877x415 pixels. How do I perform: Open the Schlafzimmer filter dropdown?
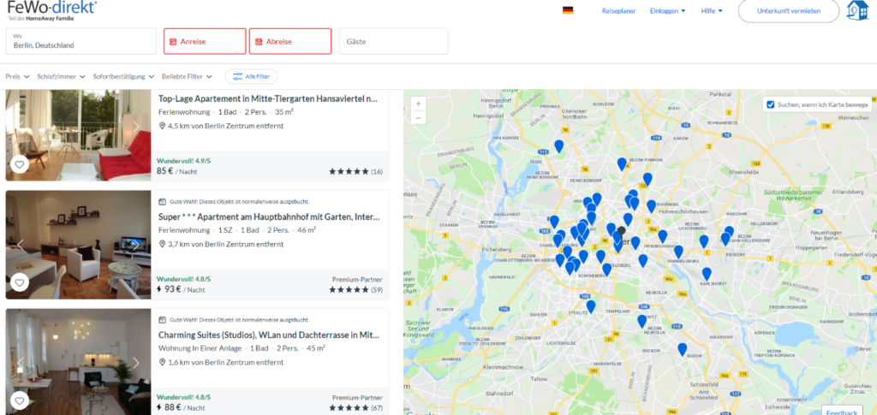click(58, 76)
